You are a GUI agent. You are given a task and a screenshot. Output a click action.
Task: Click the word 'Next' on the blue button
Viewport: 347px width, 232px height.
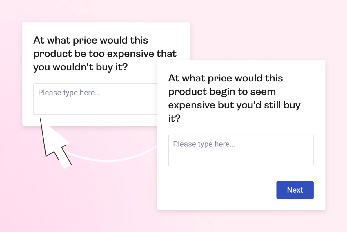click(295, 190)
